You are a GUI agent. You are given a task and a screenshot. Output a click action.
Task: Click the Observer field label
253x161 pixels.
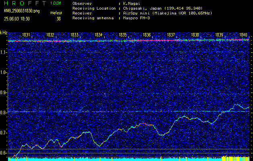82,3
